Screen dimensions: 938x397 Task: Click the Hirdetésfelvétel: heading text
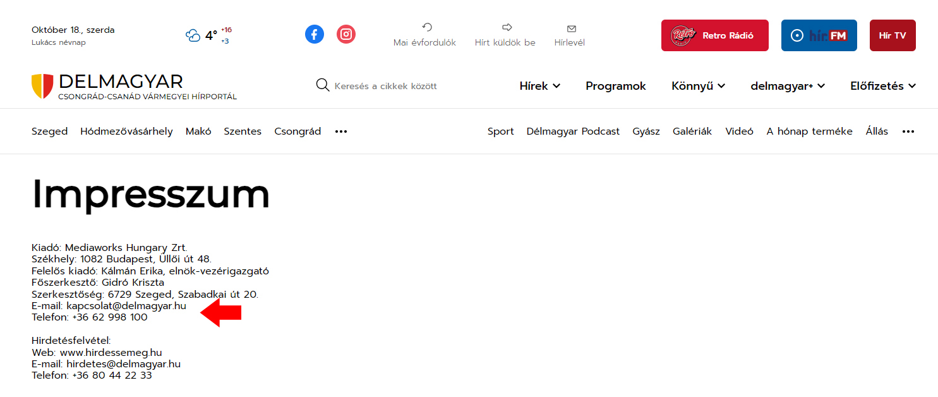coord(71,341)
